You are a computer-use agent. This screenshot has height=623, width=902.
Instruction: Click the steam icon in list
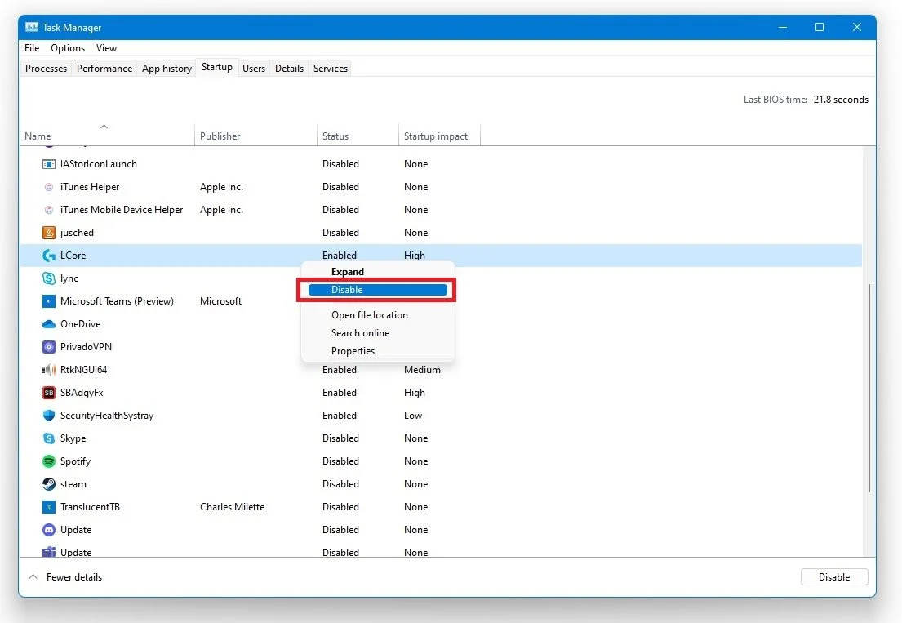coord(49,484)
